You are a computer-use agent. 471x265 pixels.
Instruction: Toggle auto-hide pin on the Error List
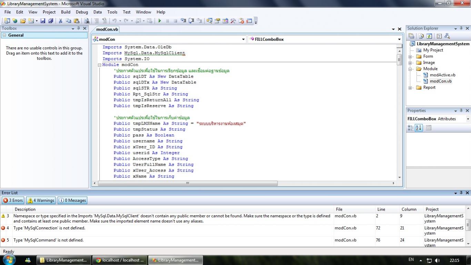[461, 193]
